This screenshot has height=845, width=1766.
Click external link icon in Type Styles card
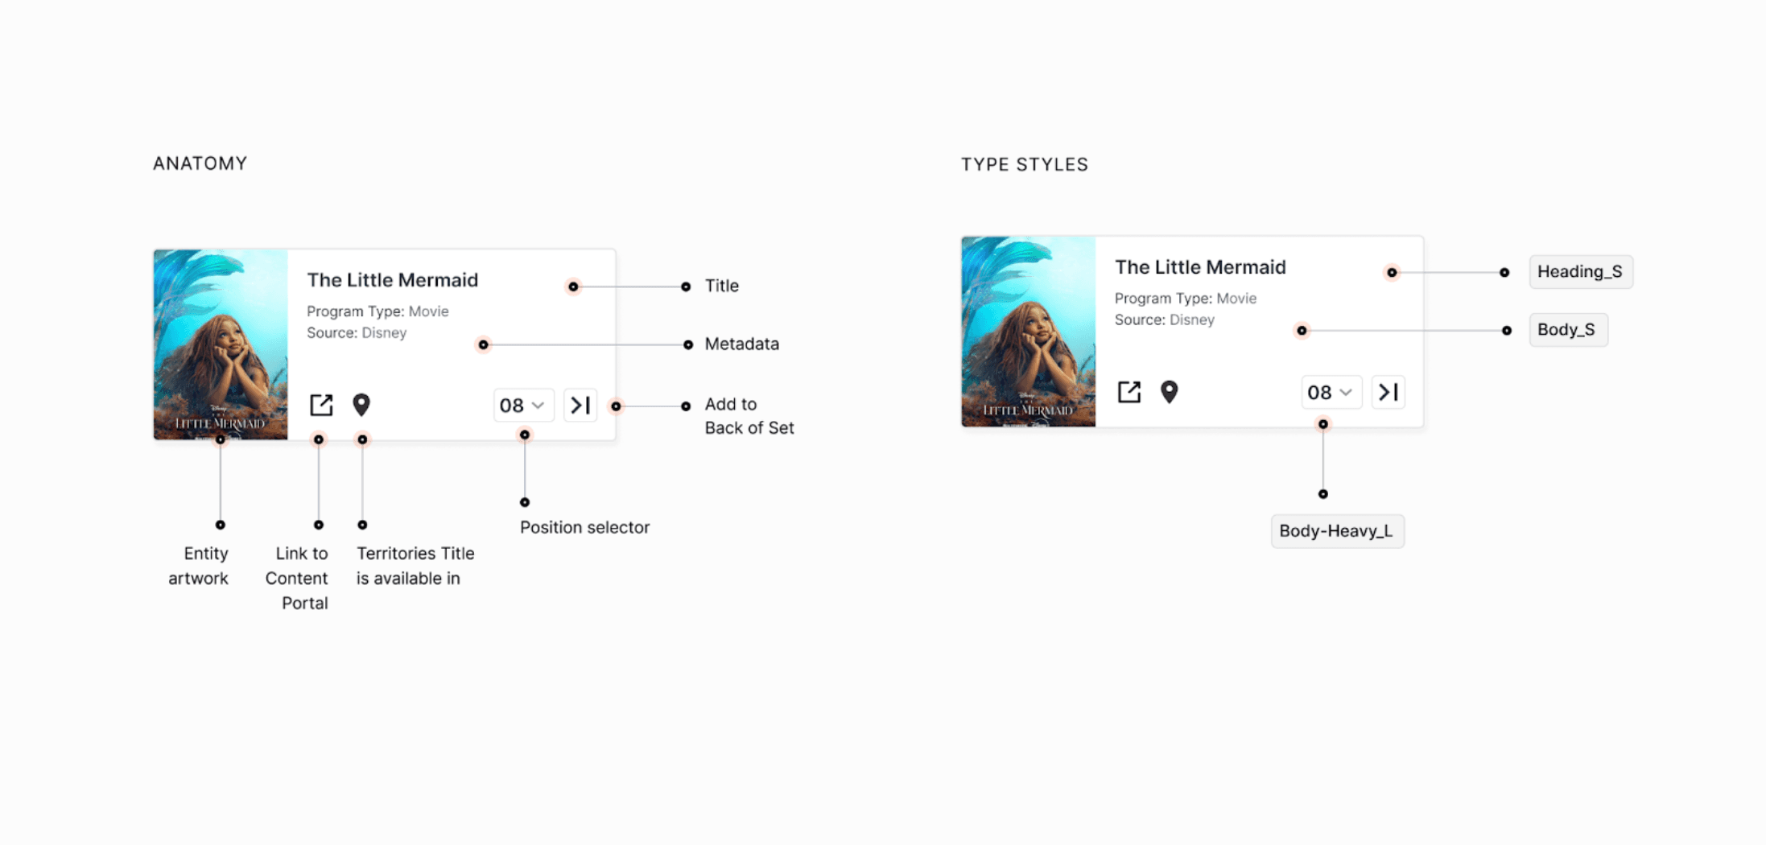pyautogui.click(x=1129, y=392)
